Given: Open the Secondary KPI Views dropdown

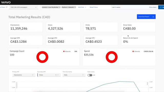Looking at the screenshot, I should (x=49, y=75).
